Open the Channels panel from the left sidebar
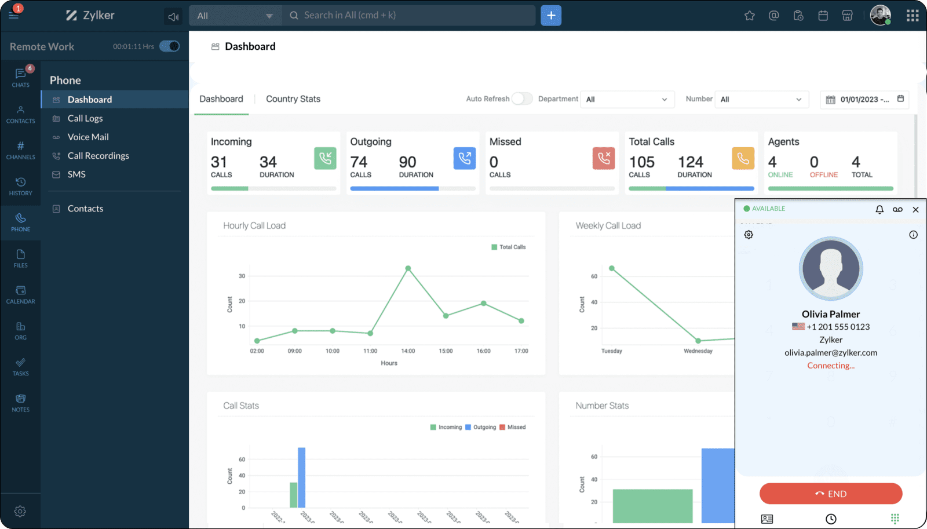Viewport: 927px width, 529px height. (x=20, y=151)
